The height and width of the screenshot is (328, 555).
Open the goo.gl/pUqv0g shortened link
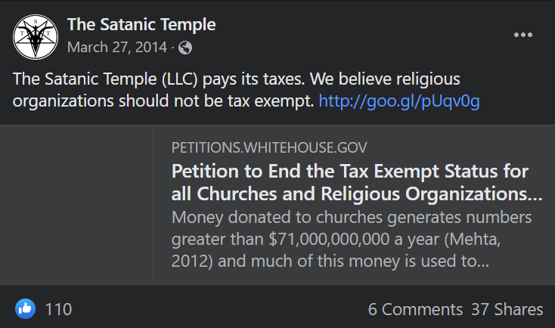click(x=399, y=101)
